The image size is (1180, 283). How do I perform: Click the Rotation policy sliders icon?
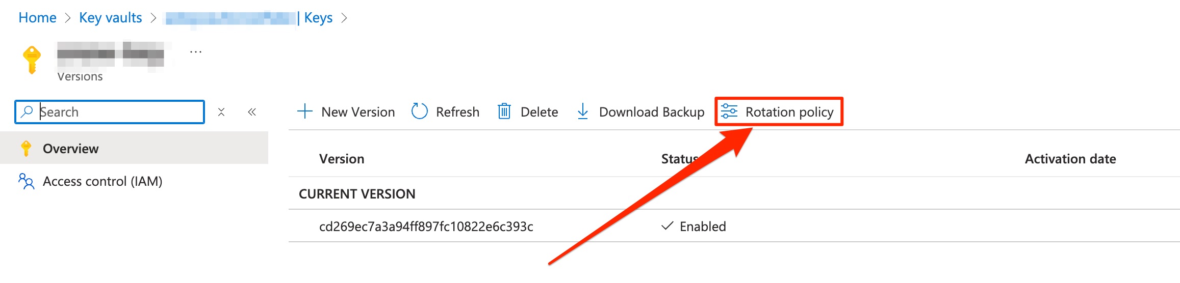pyautogui.click(x=729, y=111)
